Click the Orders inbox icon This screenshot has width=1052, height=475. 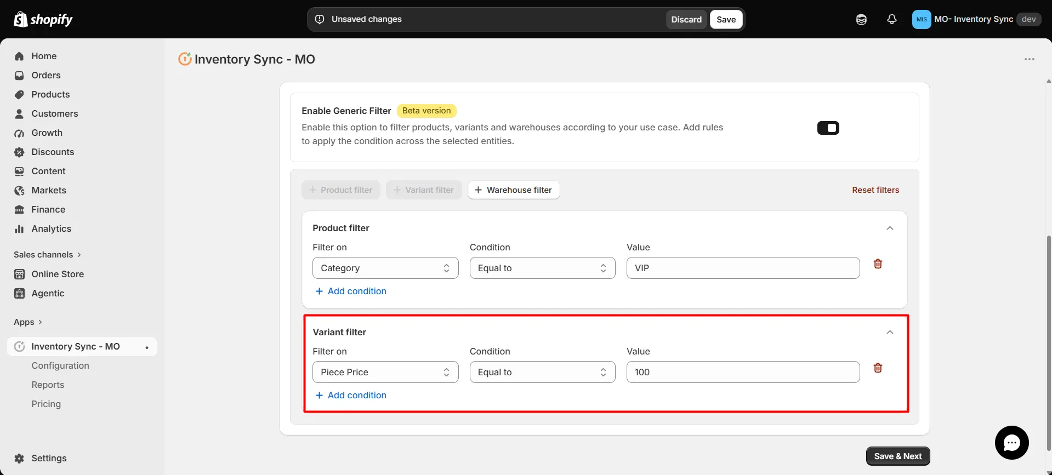[19, 75]
